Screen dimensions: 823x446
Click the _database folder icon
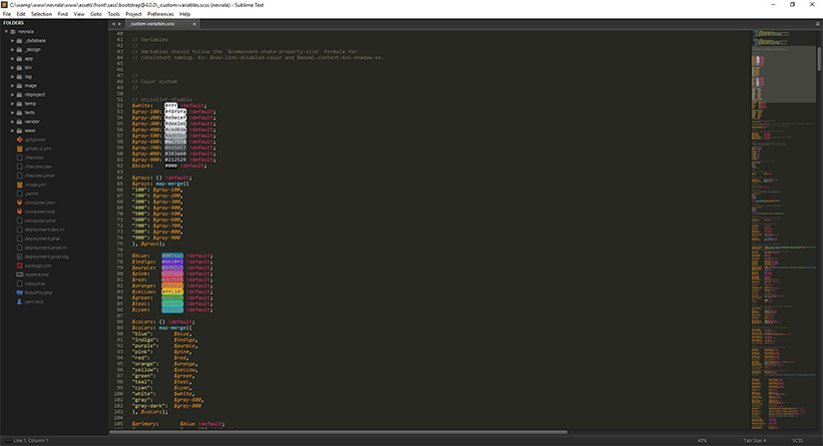tap(19, 40)
